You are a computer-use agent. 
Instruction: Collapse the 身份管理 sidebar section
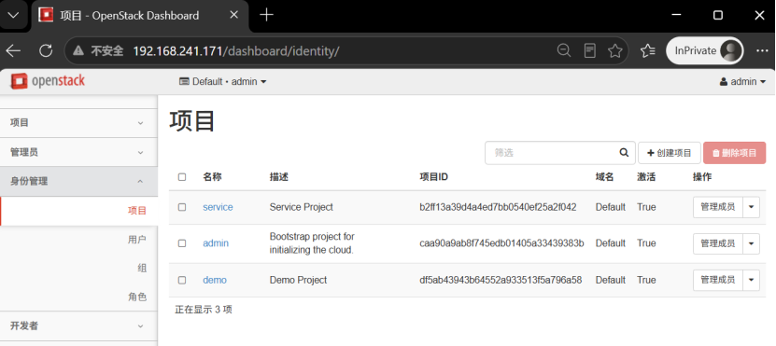[x=78, y=182]
